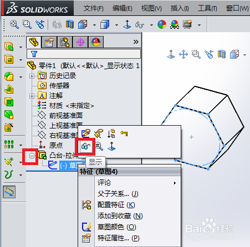Click Section View icon in the viewport toolbar

click(221, 54)
